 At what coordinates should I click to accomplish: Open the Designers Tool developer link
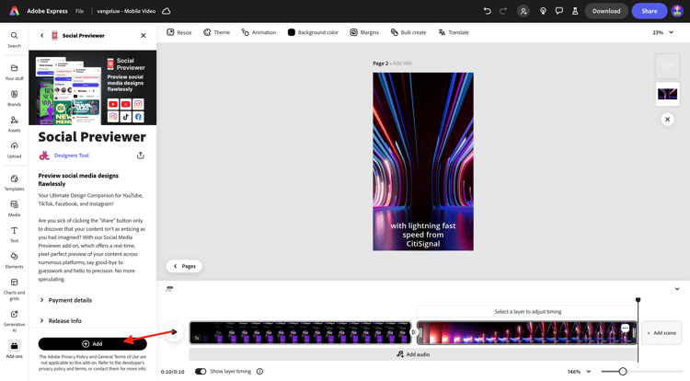[x=71, y=156]
